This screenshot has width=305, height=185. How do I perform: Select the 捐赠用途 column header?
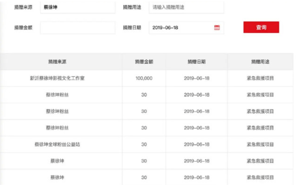260,62
